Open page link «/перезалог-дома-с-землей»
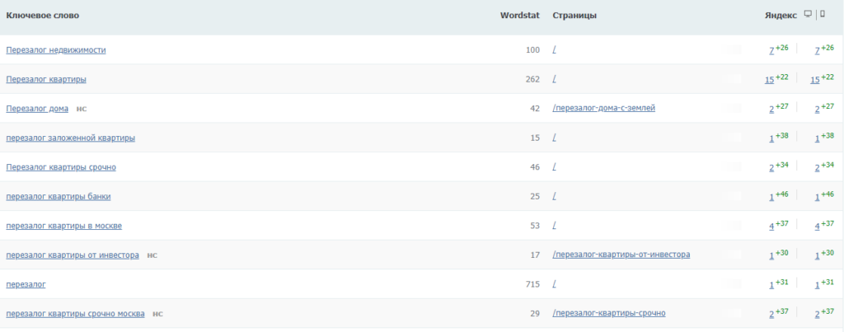 [x=604, y=109]
